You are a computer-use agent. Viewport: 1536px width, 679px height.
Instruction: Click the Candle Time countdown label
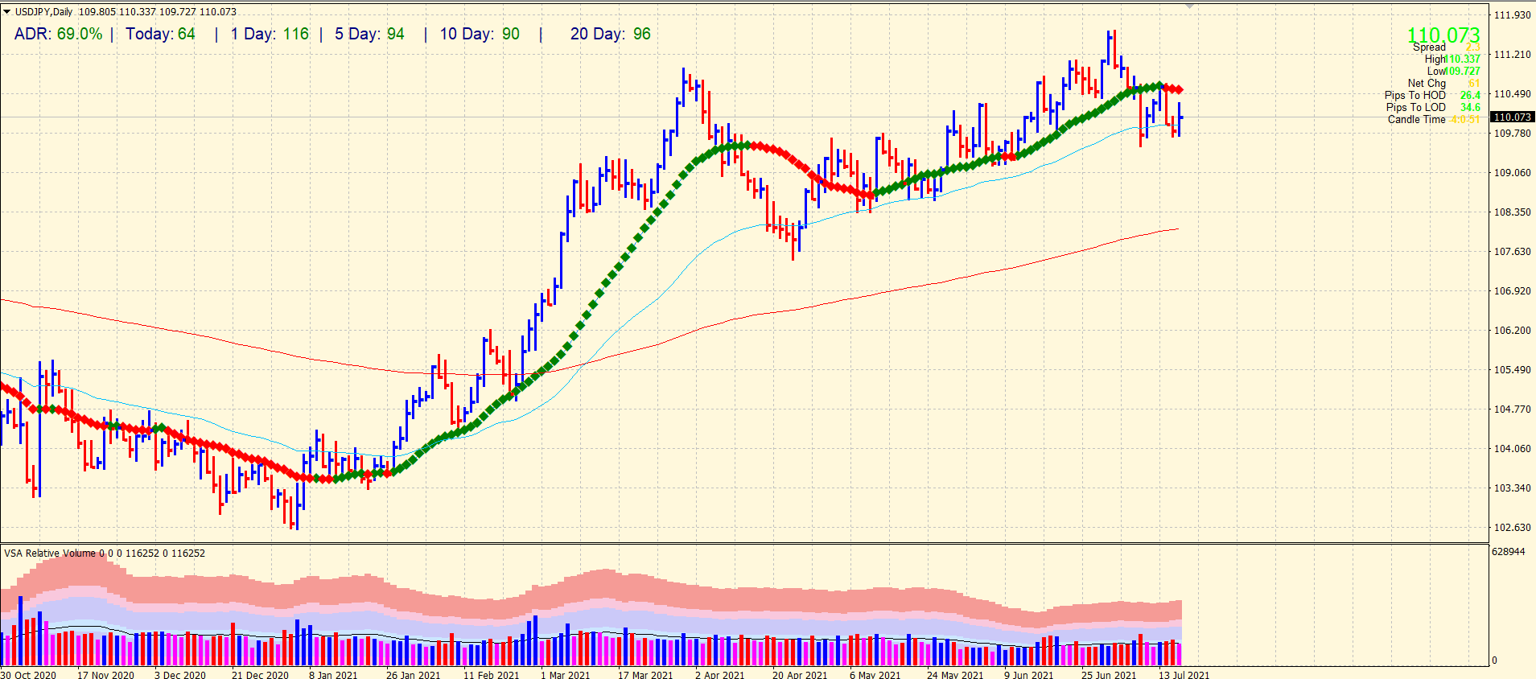[x=1416, y=119]
